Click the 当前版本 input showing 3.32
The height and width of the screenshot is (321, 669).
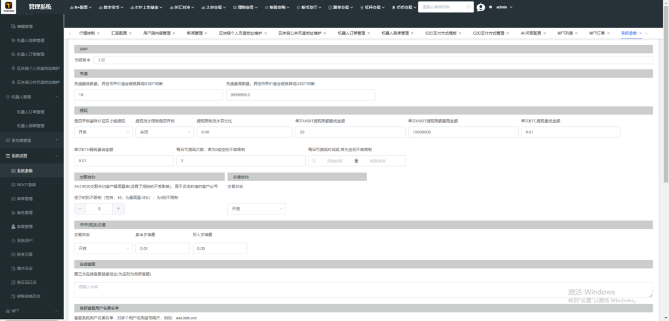click(x=373, y=60)
